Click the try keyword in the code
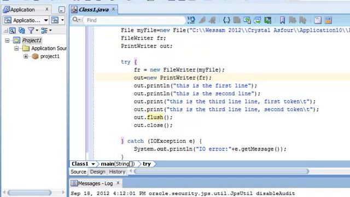The width and height of the screenshot is (350, 197). (126, 62)
